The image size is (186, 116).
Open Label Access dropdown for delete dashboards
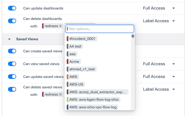[x=159, y=21]
